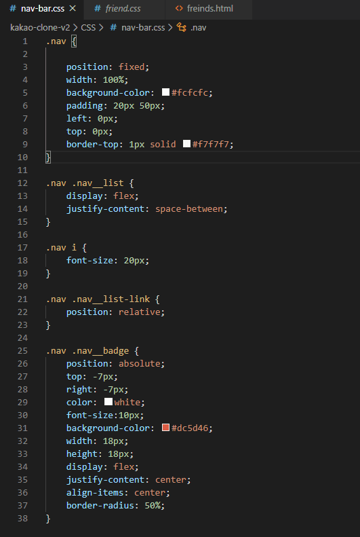Open the freinds.html tab
The image size is (360, 537).
[x=209, y=9]
